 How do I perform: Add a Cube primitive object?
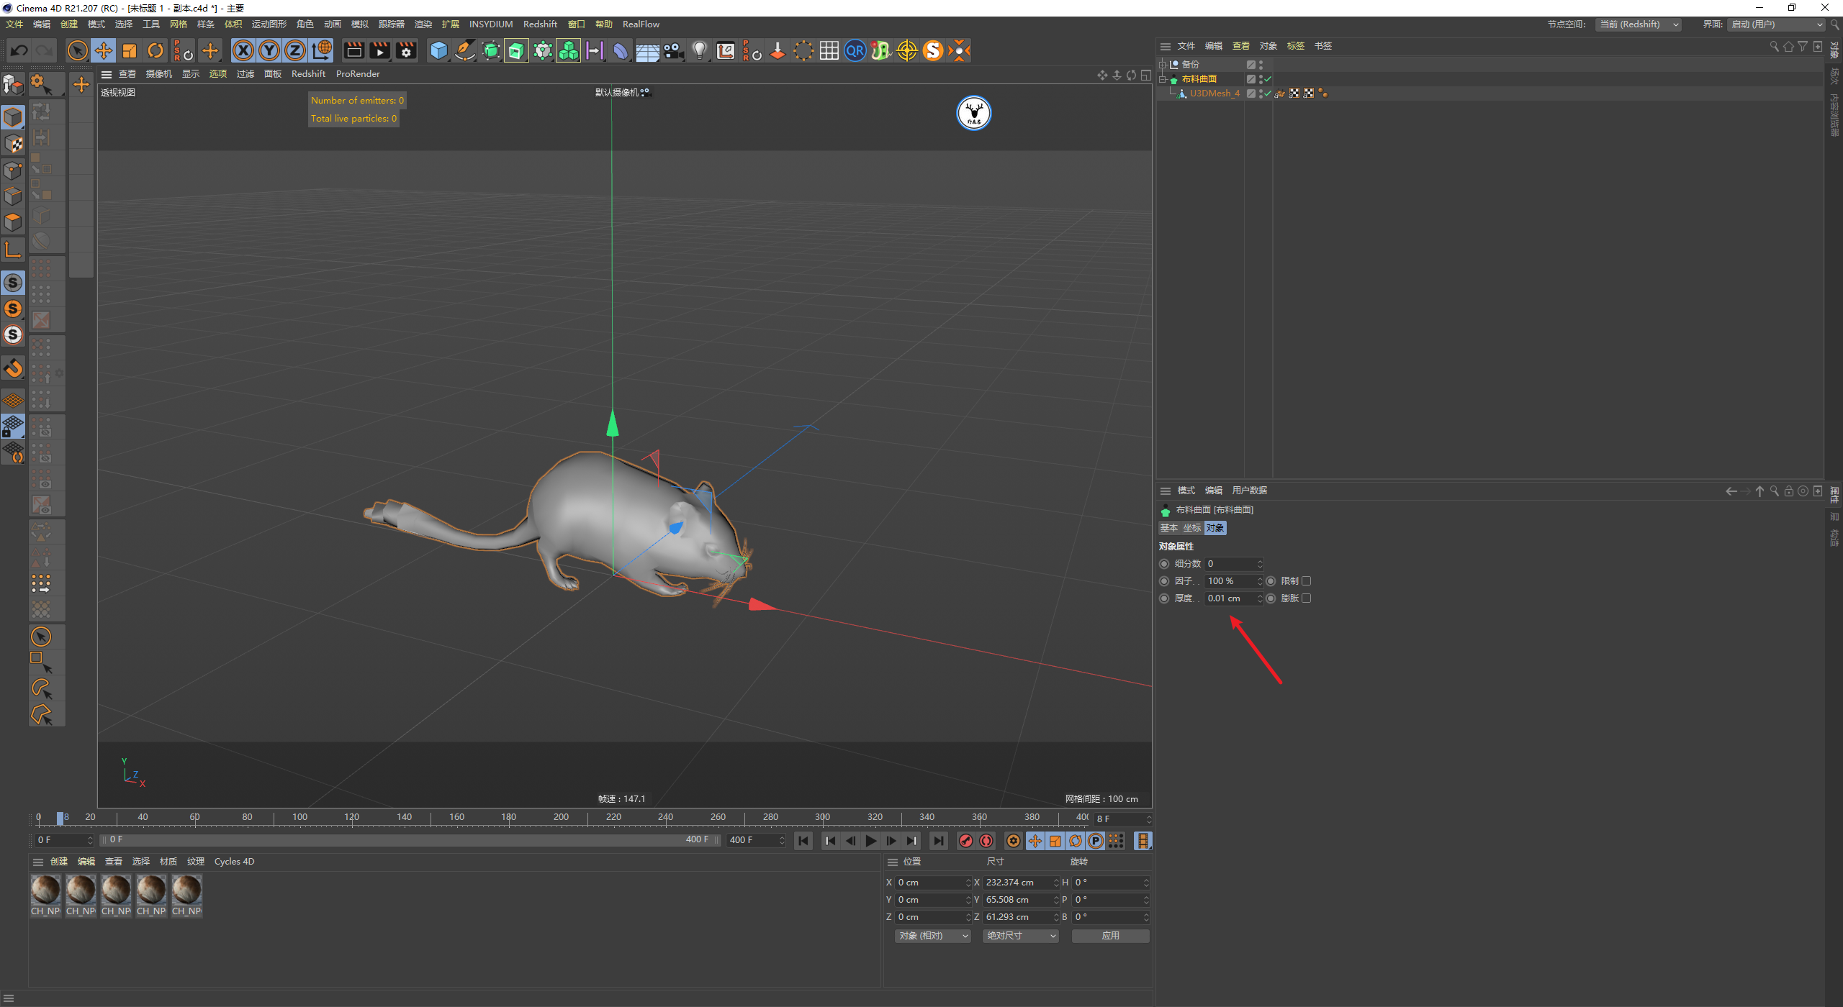point(438,50)
